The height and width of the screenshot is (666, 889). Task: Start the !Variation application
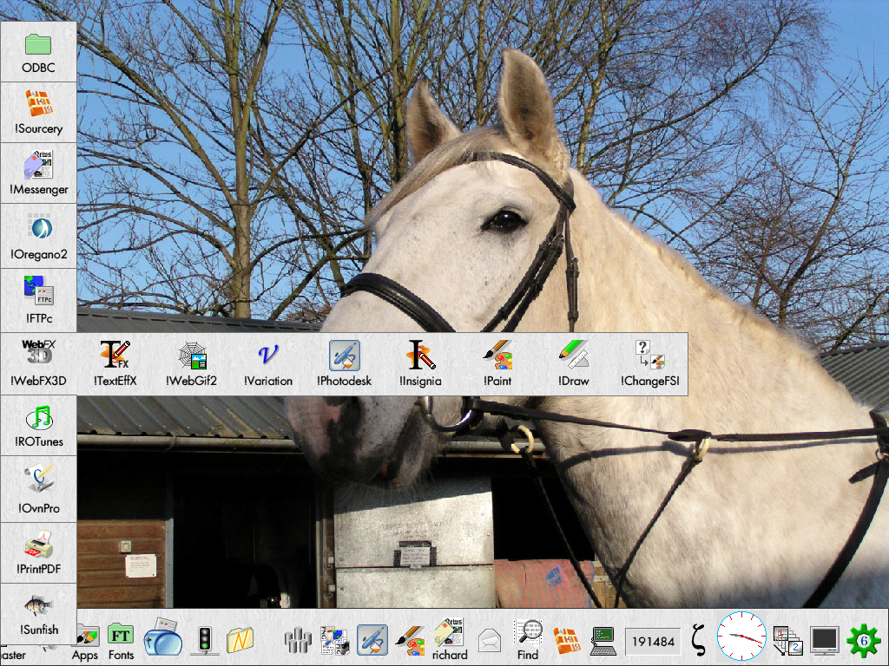tap(268, 363)
